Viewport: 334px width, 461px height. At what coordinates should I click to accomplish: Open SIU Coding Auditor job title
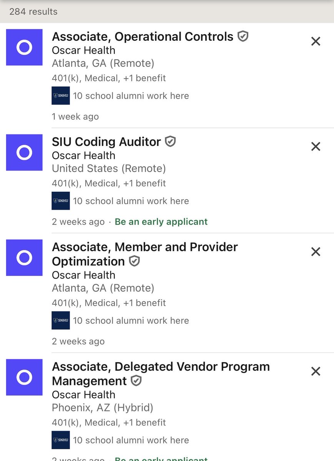[106, 142]
